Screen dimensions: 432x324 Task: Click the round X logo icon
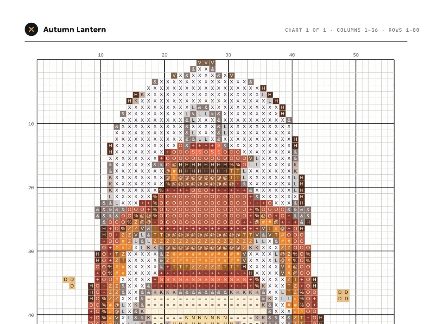31,30
